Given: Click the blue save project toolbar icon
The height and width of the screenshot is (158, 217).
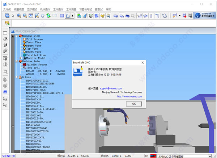Looking at the screenshot, I should click(x=7, y=16).
